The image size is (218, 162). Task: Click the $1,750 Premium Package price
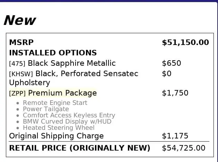click(175, 93)
